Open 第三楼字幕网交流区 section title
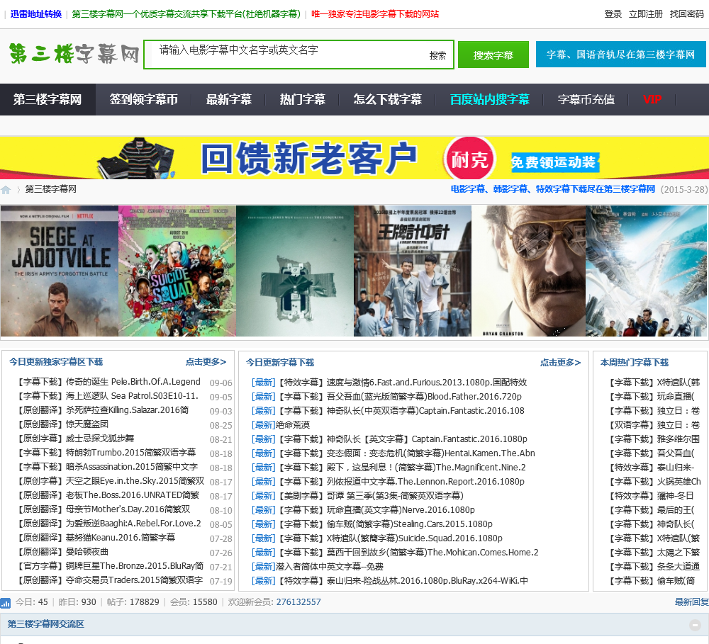 pos(45,624)
